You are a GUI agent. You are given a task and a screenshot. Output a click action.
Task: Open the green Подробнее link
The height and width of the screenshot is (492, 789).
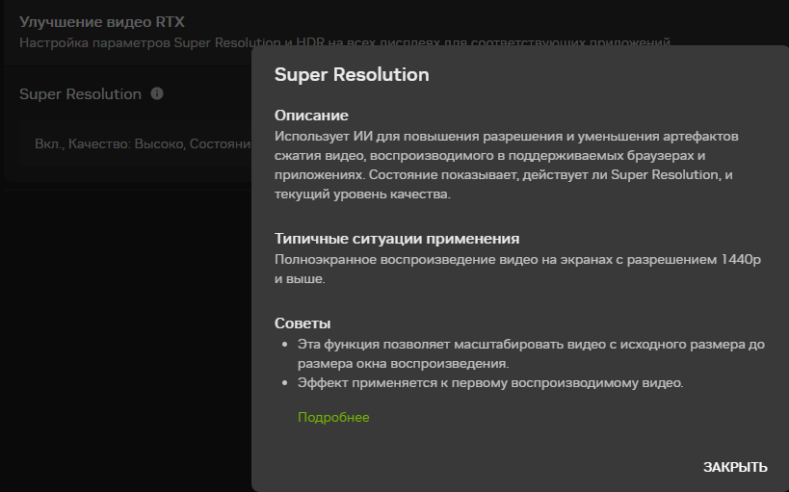point(333,417)
